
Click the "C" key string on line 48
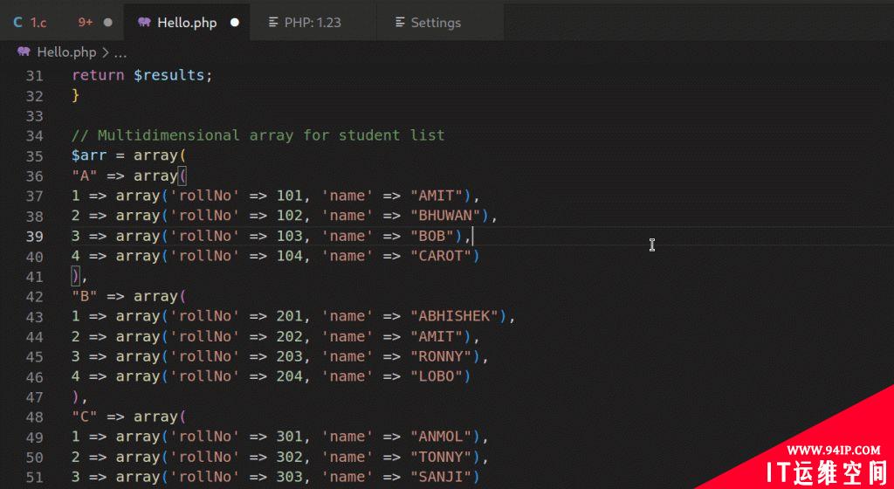(x=85, y=417)
